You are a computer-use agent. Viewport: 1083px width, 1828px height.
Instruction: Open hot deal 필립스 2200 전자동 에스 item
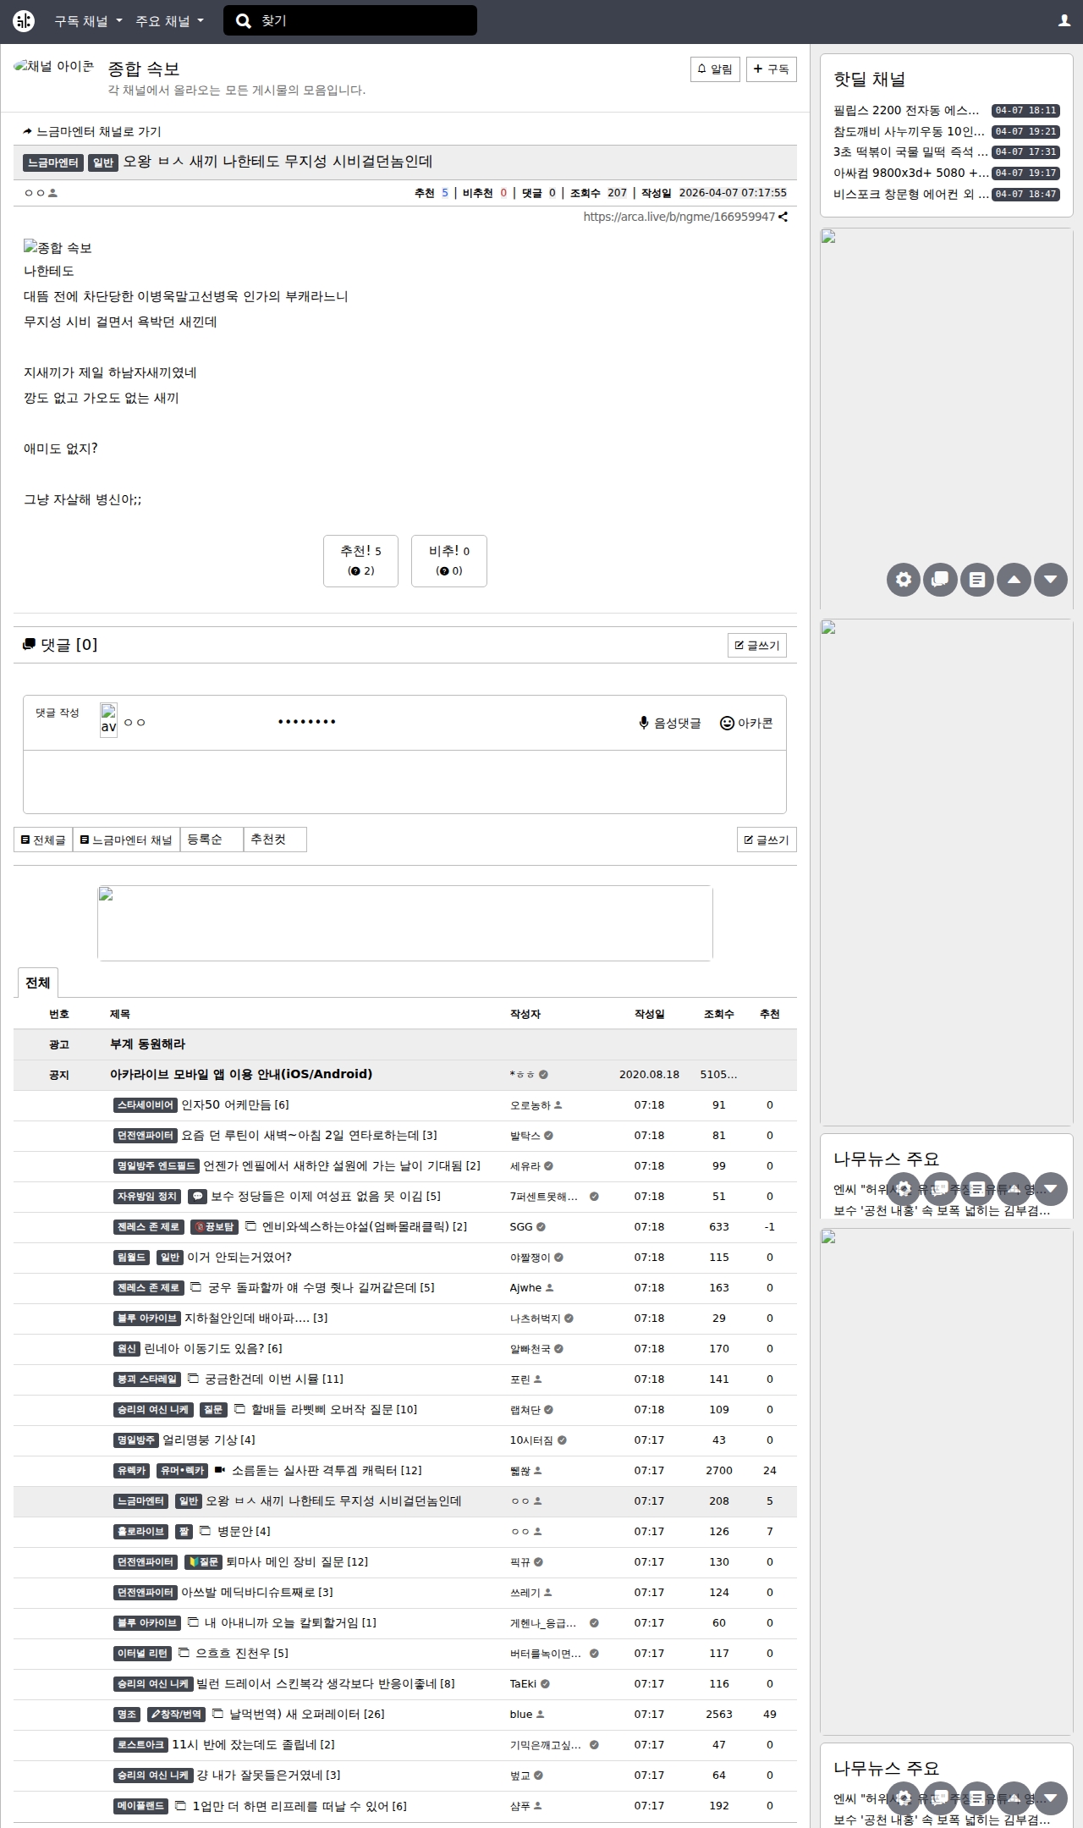point(906,110)
